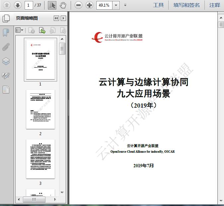Open the Attachments paperclip panel
This screenshot has height=206, width=224.
point(6,47)
